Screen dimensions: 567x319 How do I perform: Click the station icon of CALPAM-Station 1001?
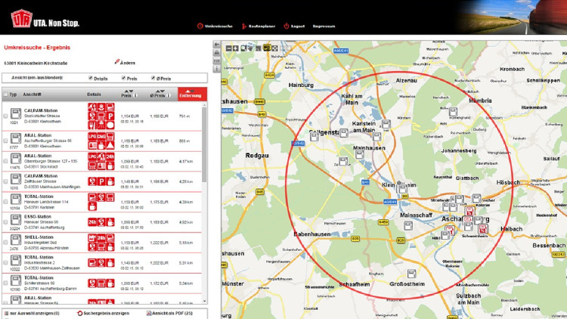point(15,113)
